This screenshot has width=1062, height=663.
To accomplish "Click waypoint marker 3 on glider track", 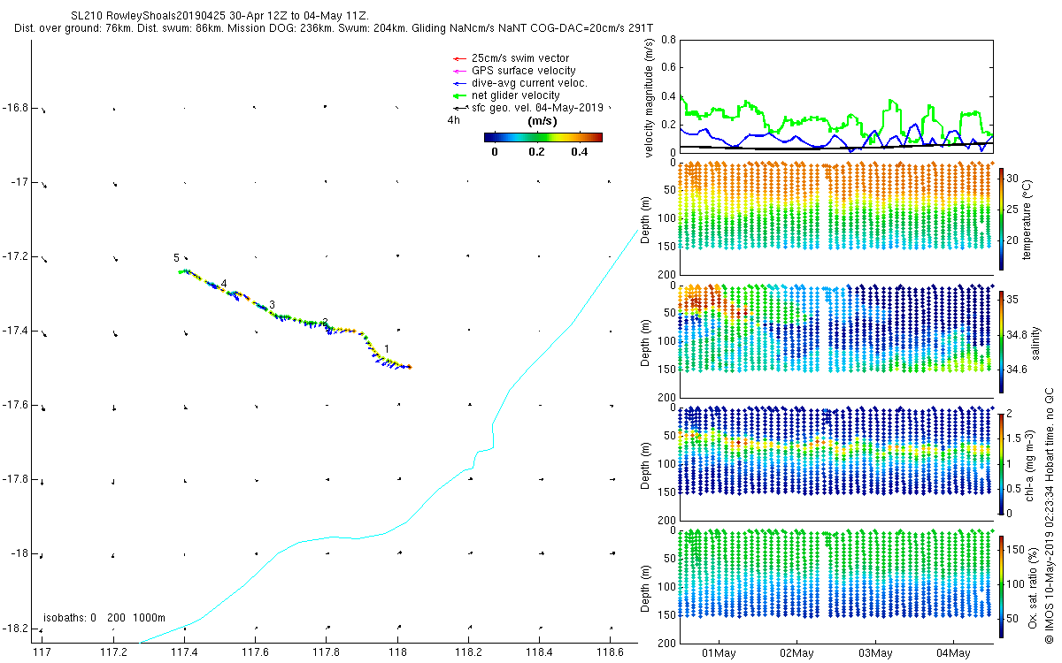I will [x=272, y=305].
